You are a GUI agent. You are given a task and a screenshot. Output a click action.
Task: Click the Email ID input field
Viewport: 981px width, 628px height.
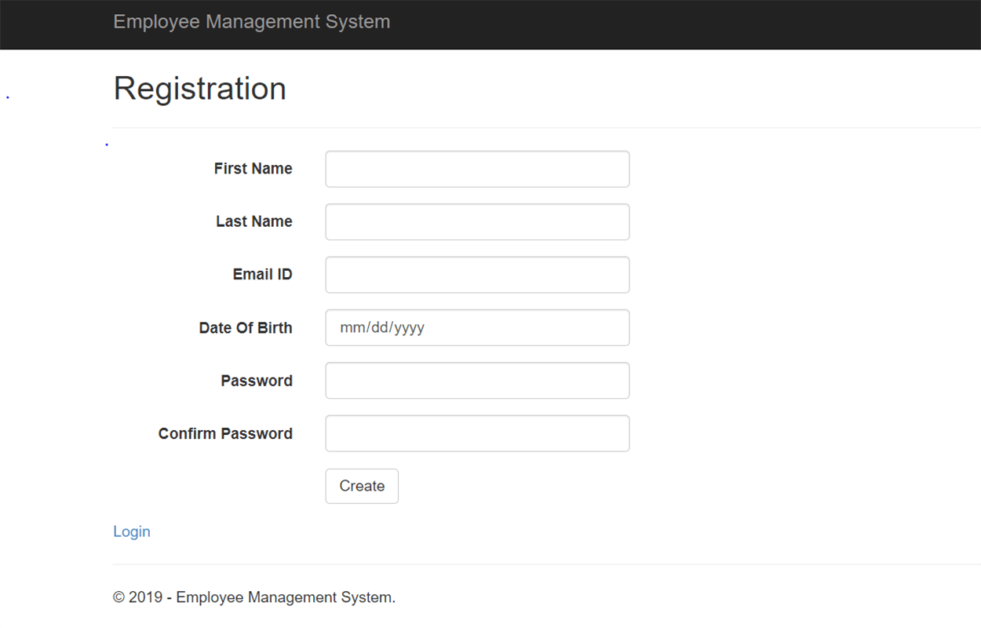click(x=477, y=275)
